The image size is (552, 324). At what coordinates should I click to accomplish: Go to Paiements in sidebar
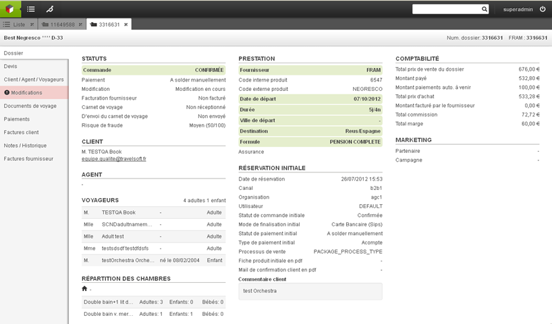(x=17, y=119)
